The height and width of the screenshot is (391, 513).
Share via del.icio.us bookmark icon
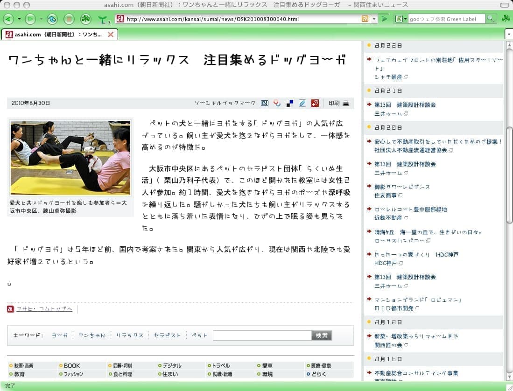(290, 103)
